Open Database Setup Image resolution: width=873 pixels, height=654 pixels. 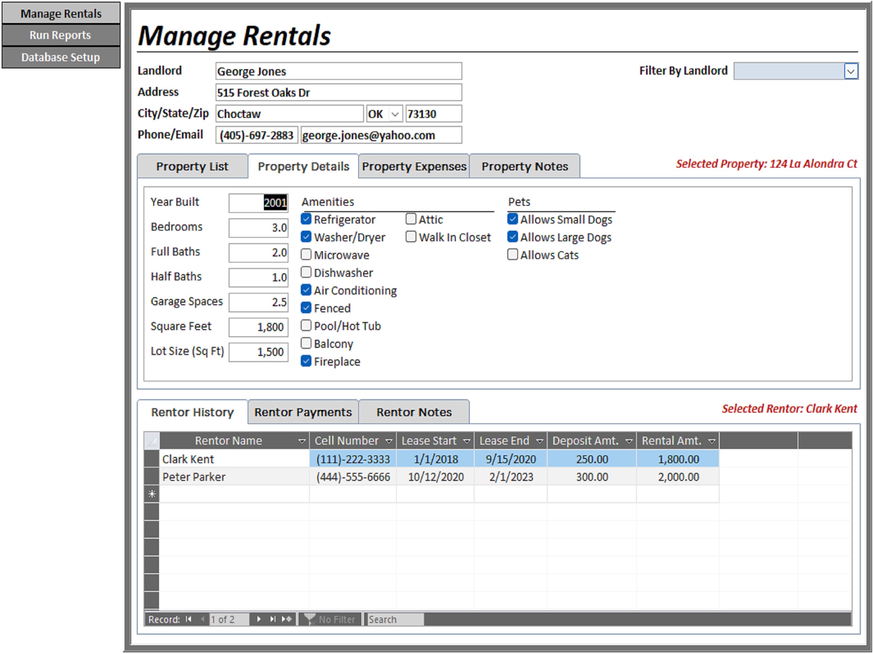(x=61, y=57)
